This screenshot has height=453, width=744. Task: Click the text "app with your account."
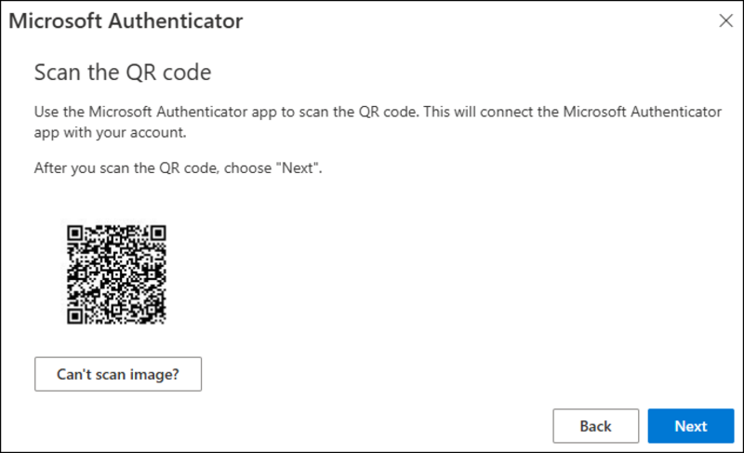(x=110, y=131)
